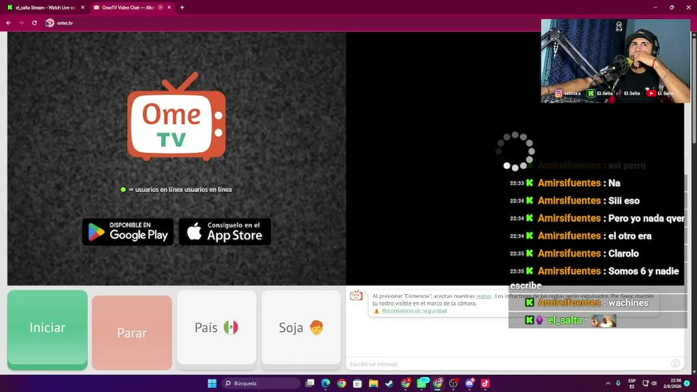Open the Google Play download badge
This screenshot has width=697, height=392.
tap(128, 232)
